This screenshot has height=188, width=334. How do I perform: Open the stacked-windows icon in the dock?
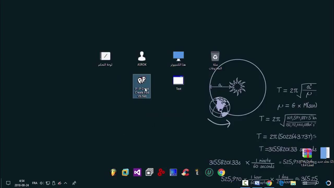[x=149, y=172]
